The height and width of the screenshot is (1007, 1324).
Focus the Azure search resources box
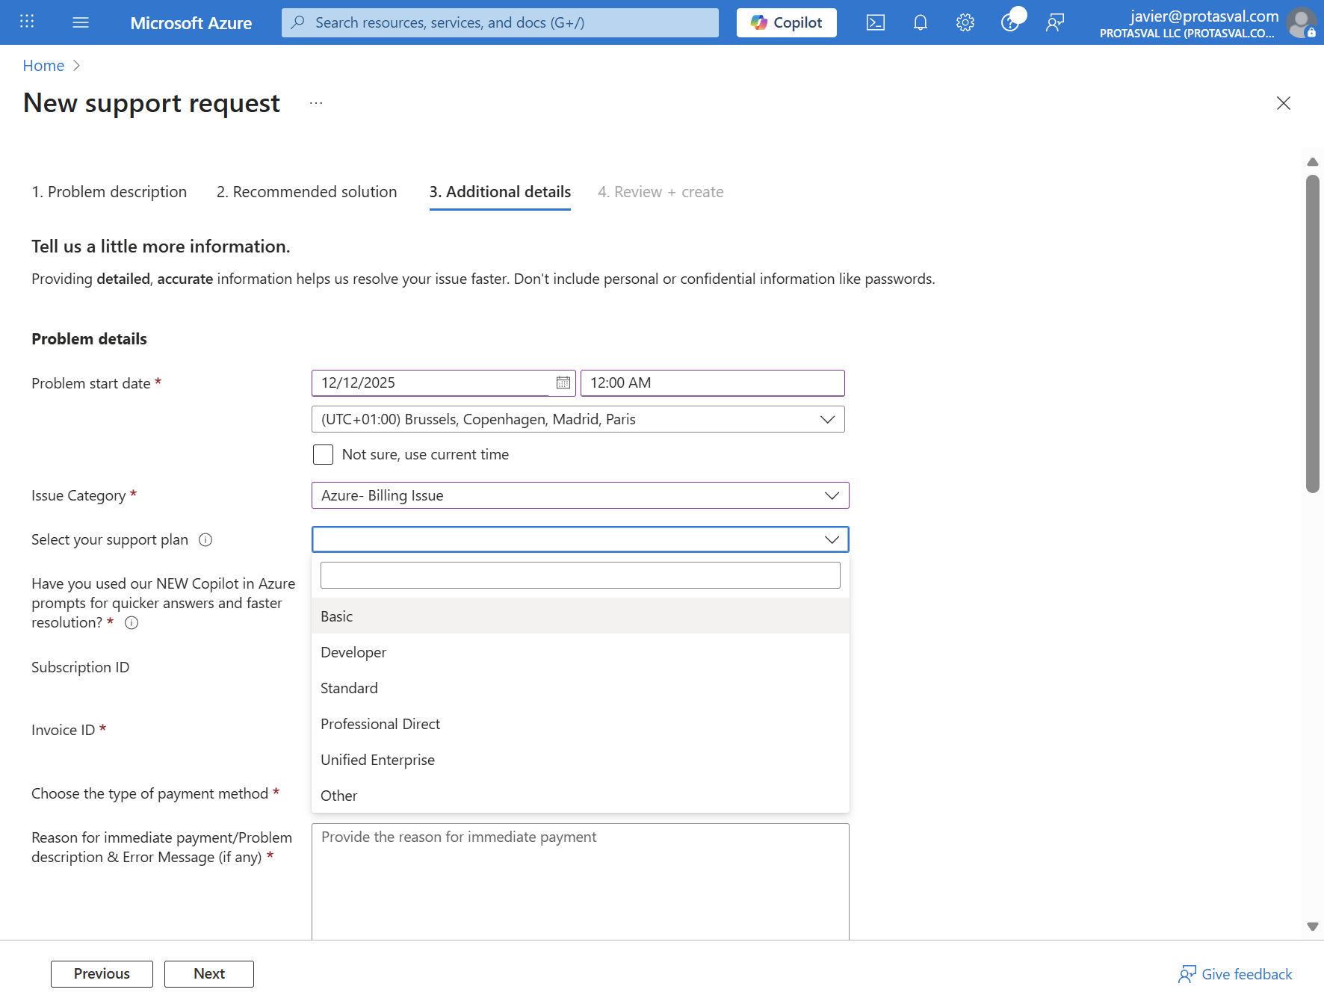pyautogui.click(x=500, y=22)
